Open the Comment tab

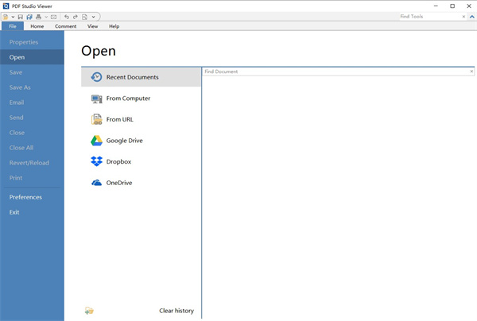pyautogui.click(x=65, y=26)
